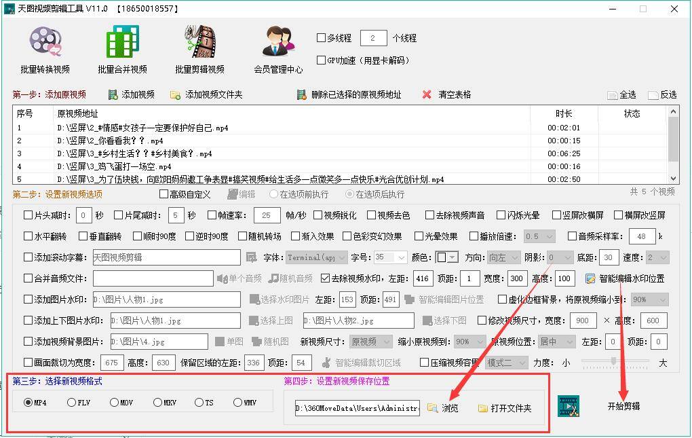Click the 编辑 icon next to 高级自定义
This screenshot has width=692, height=438.
tap(233, 194)
